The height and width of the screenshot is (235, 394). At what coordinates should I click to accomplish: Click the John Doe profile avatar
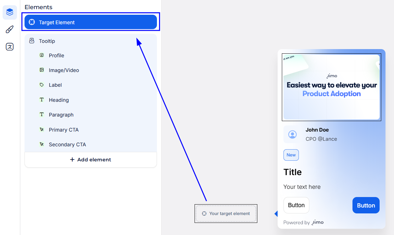[x=292, y=135]
